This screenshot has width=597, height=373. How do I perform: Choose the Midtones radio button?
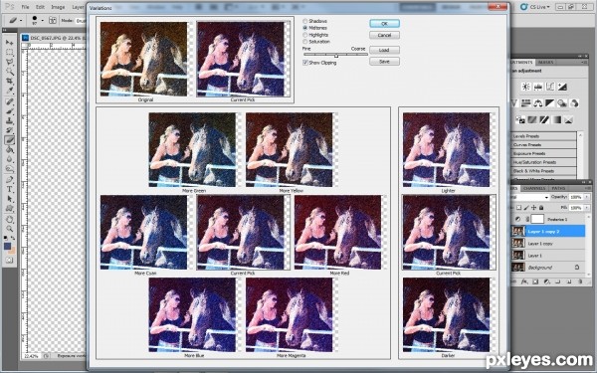click(x=305, y=28)
